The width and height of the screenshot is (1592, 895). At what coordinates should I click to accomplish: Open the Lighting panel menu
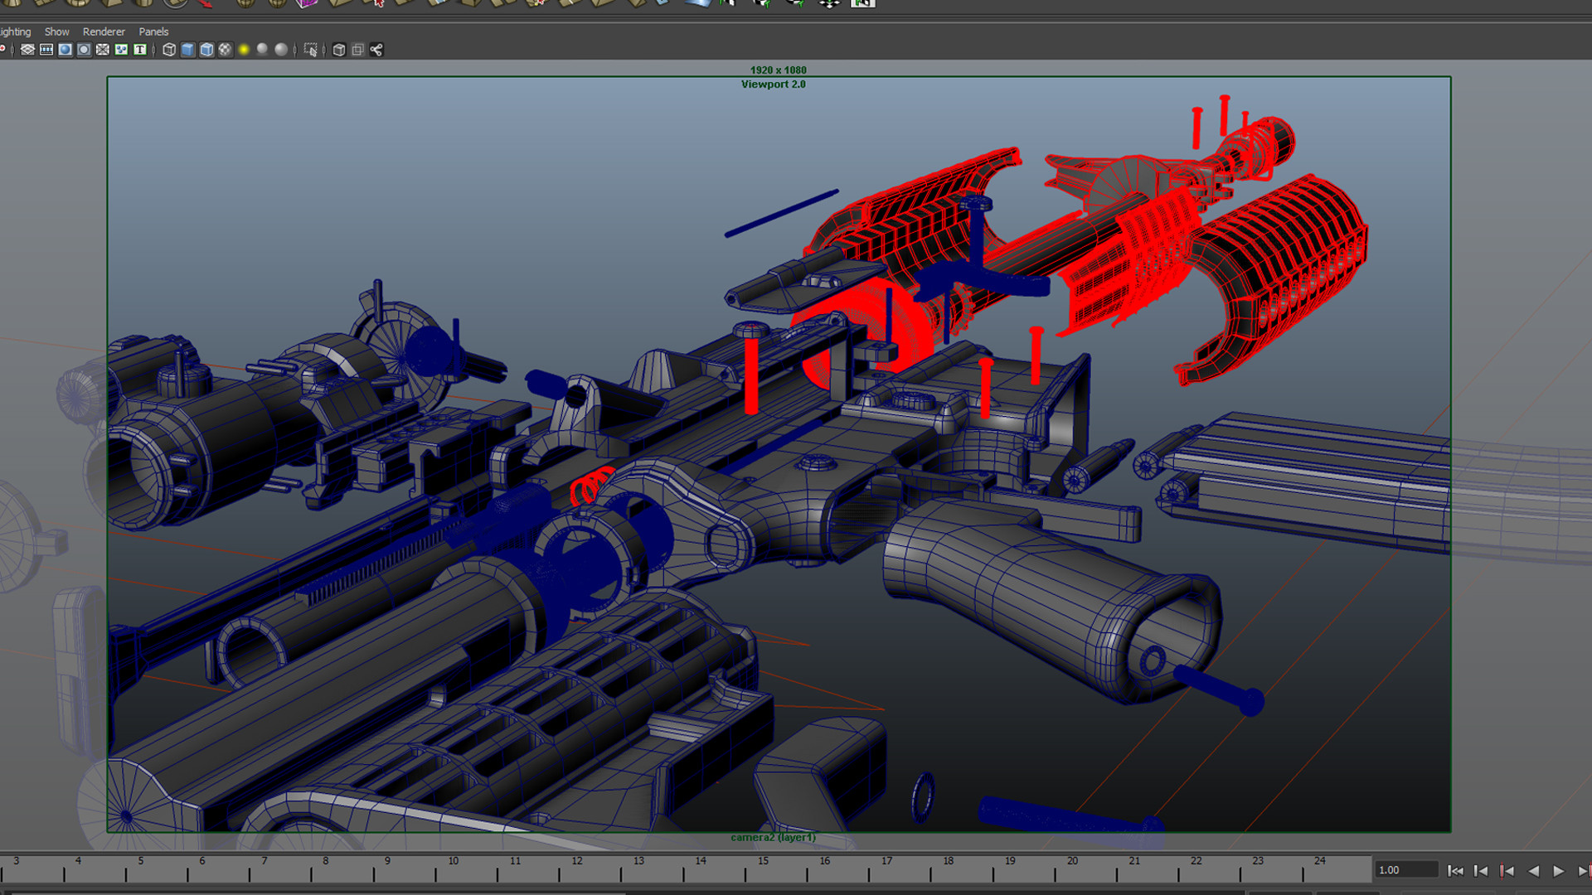click(x=15, y=31)
